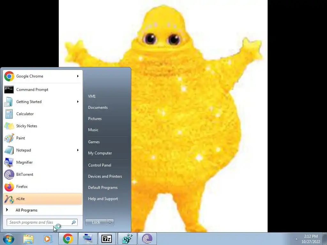Open Games folder

94,142
